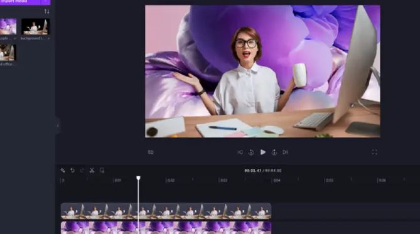This screenshot has height=234, width=420.
Task: Click the 0:05 mark on timeline ruler
Action: pyautogui.click(x=329, y=181)
